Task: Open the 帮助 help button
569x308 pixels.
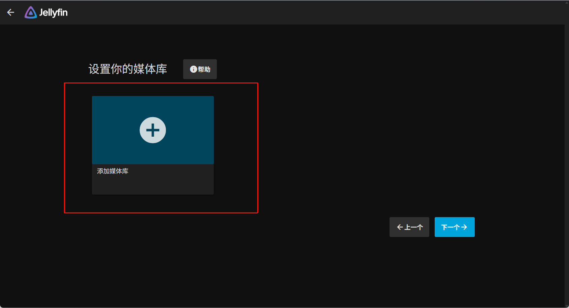Action: pos(200,69)
